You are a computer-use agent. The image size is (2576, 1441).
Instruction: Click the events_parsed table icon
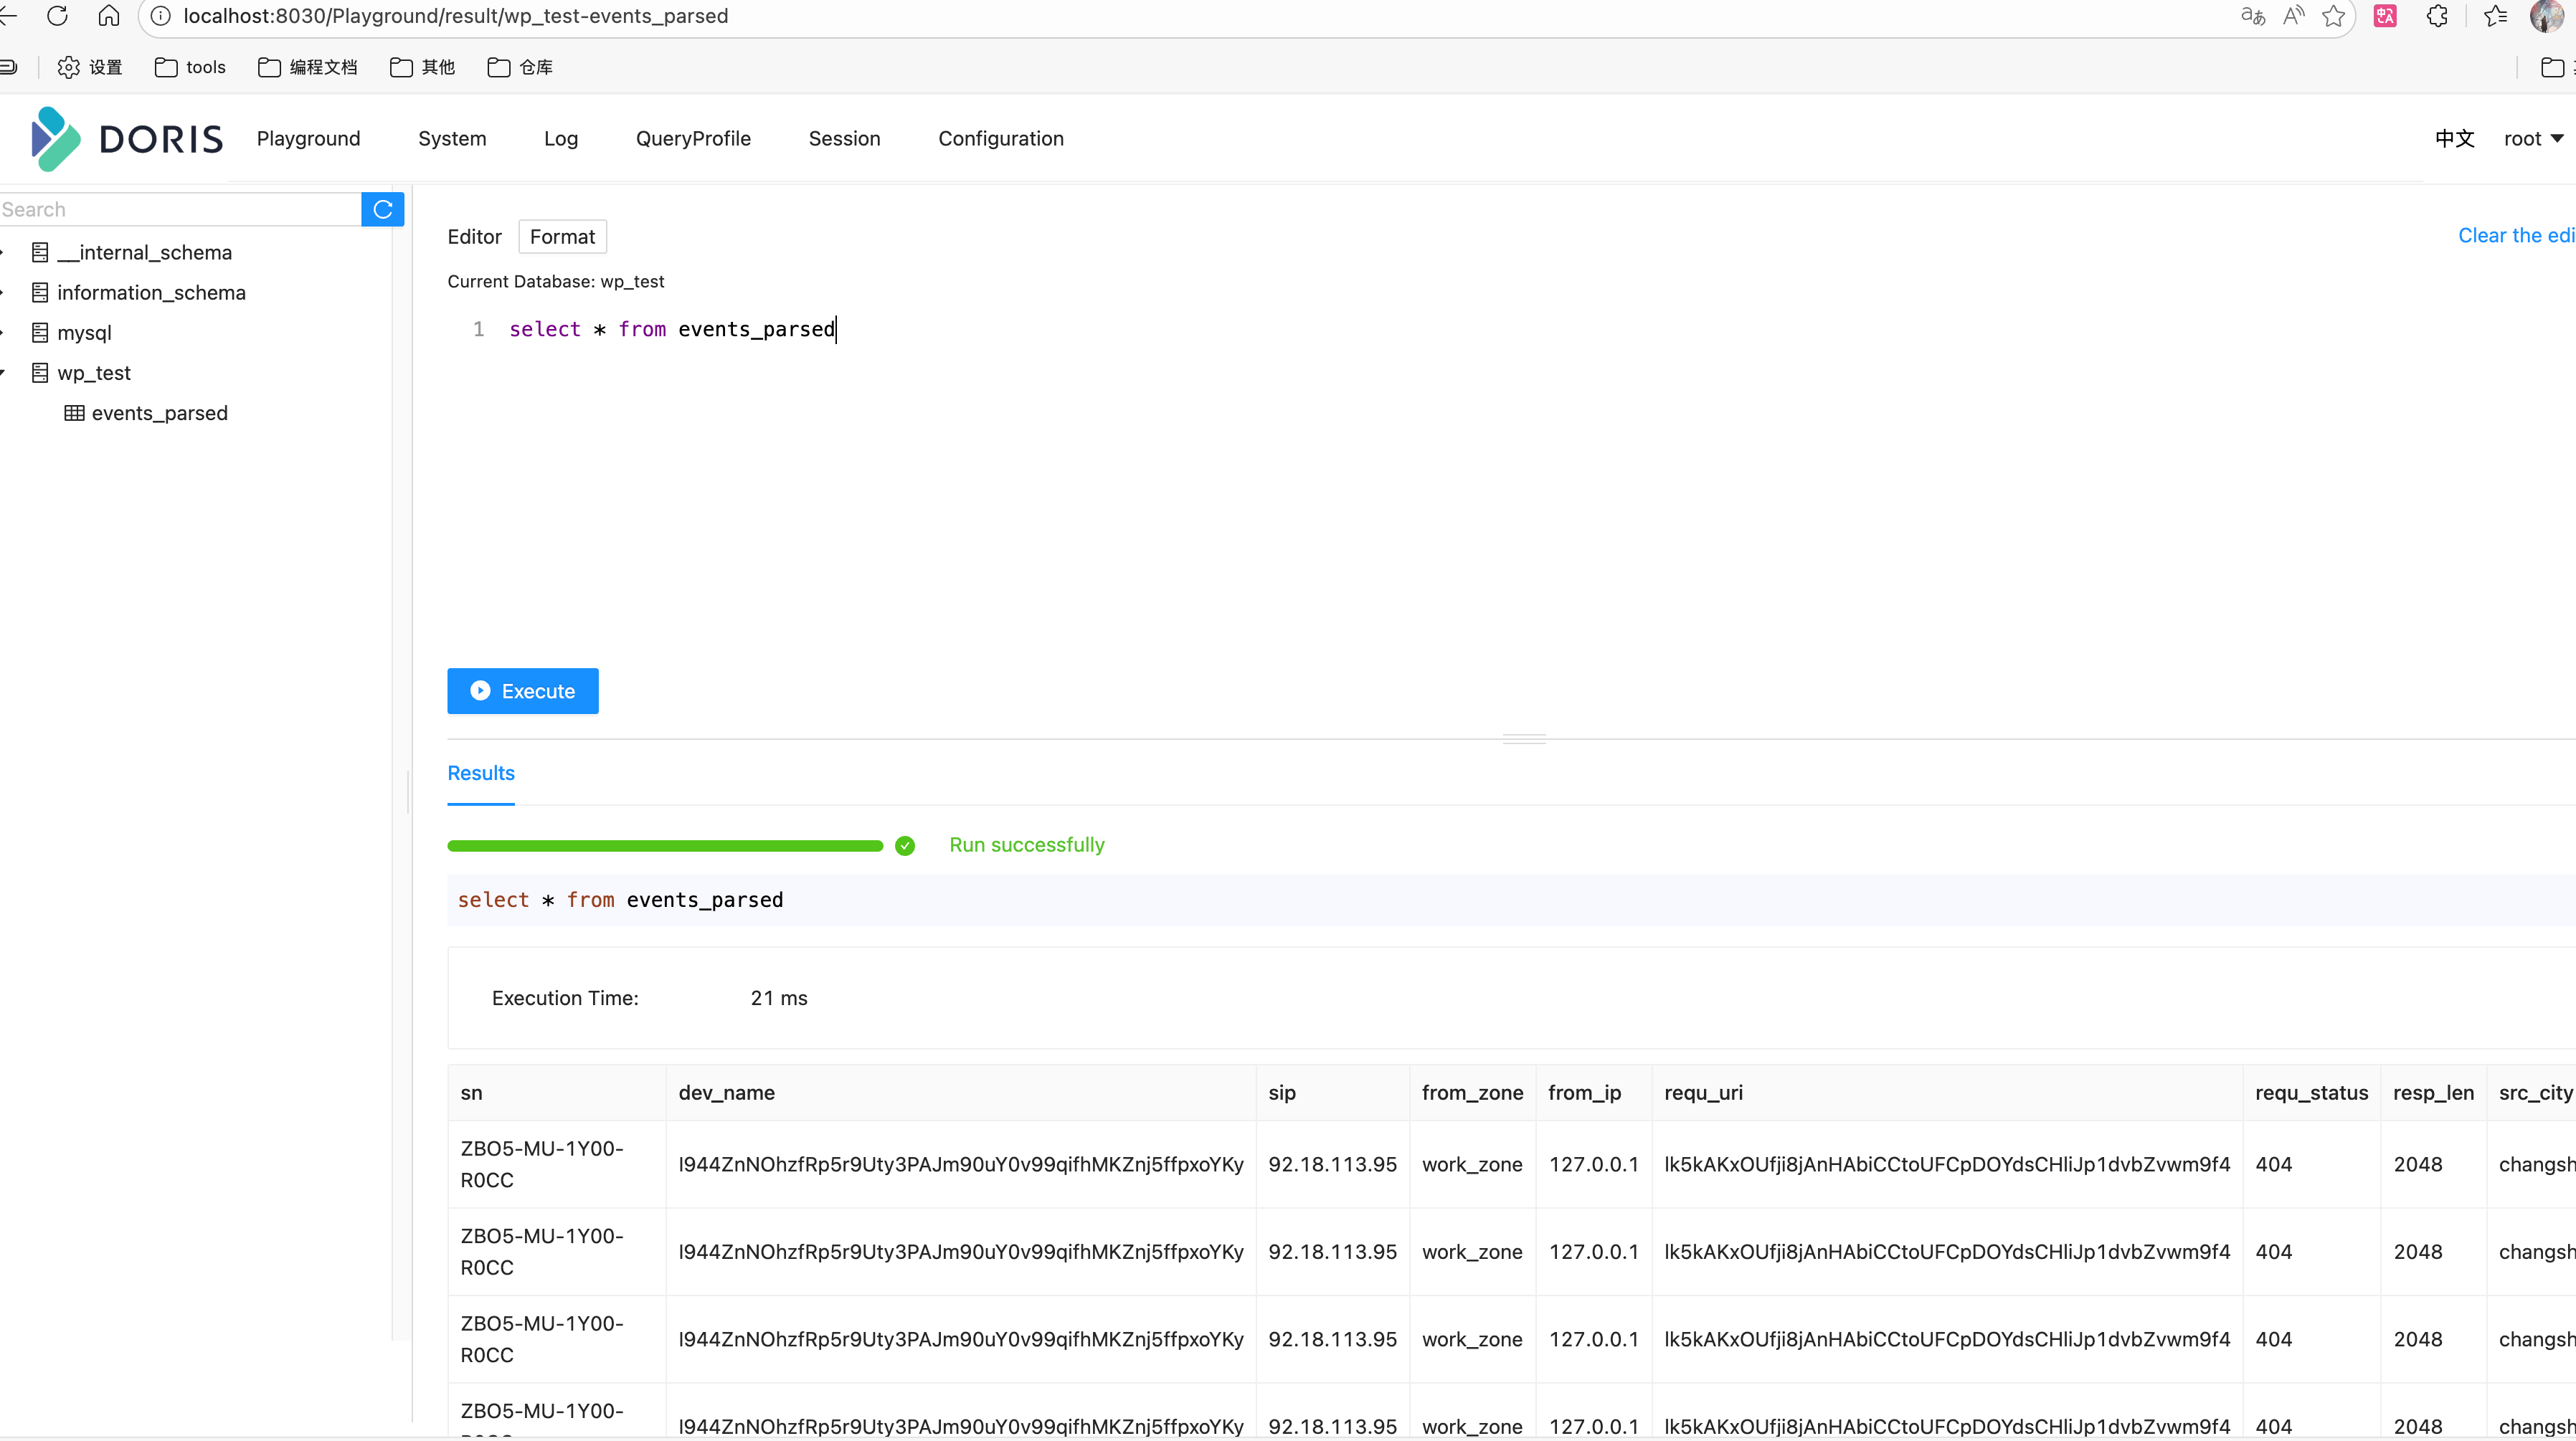pos(74,413)
